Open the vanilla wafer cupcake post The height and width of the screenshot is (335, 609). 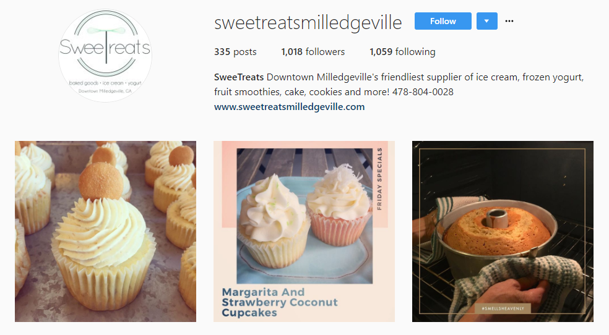[x=105, y=232]
